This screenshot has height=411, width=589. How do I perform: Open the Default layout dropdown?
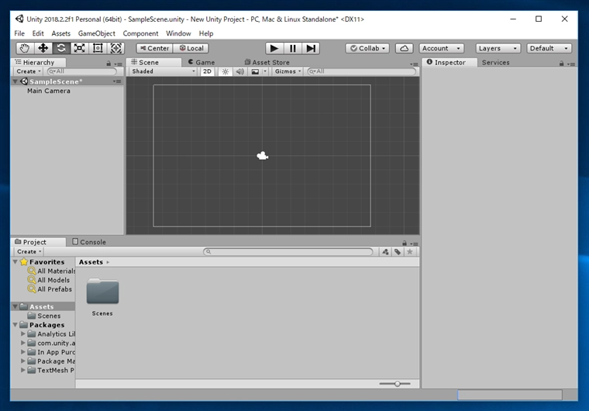coord(549,48)
